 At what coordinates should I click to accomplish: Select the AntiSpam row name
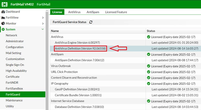(57, 54)
